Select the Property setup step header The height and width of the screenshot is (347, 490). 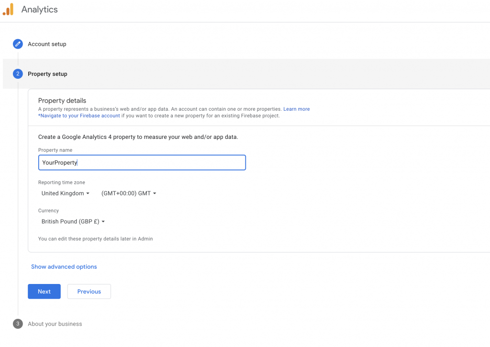point(47,74)
